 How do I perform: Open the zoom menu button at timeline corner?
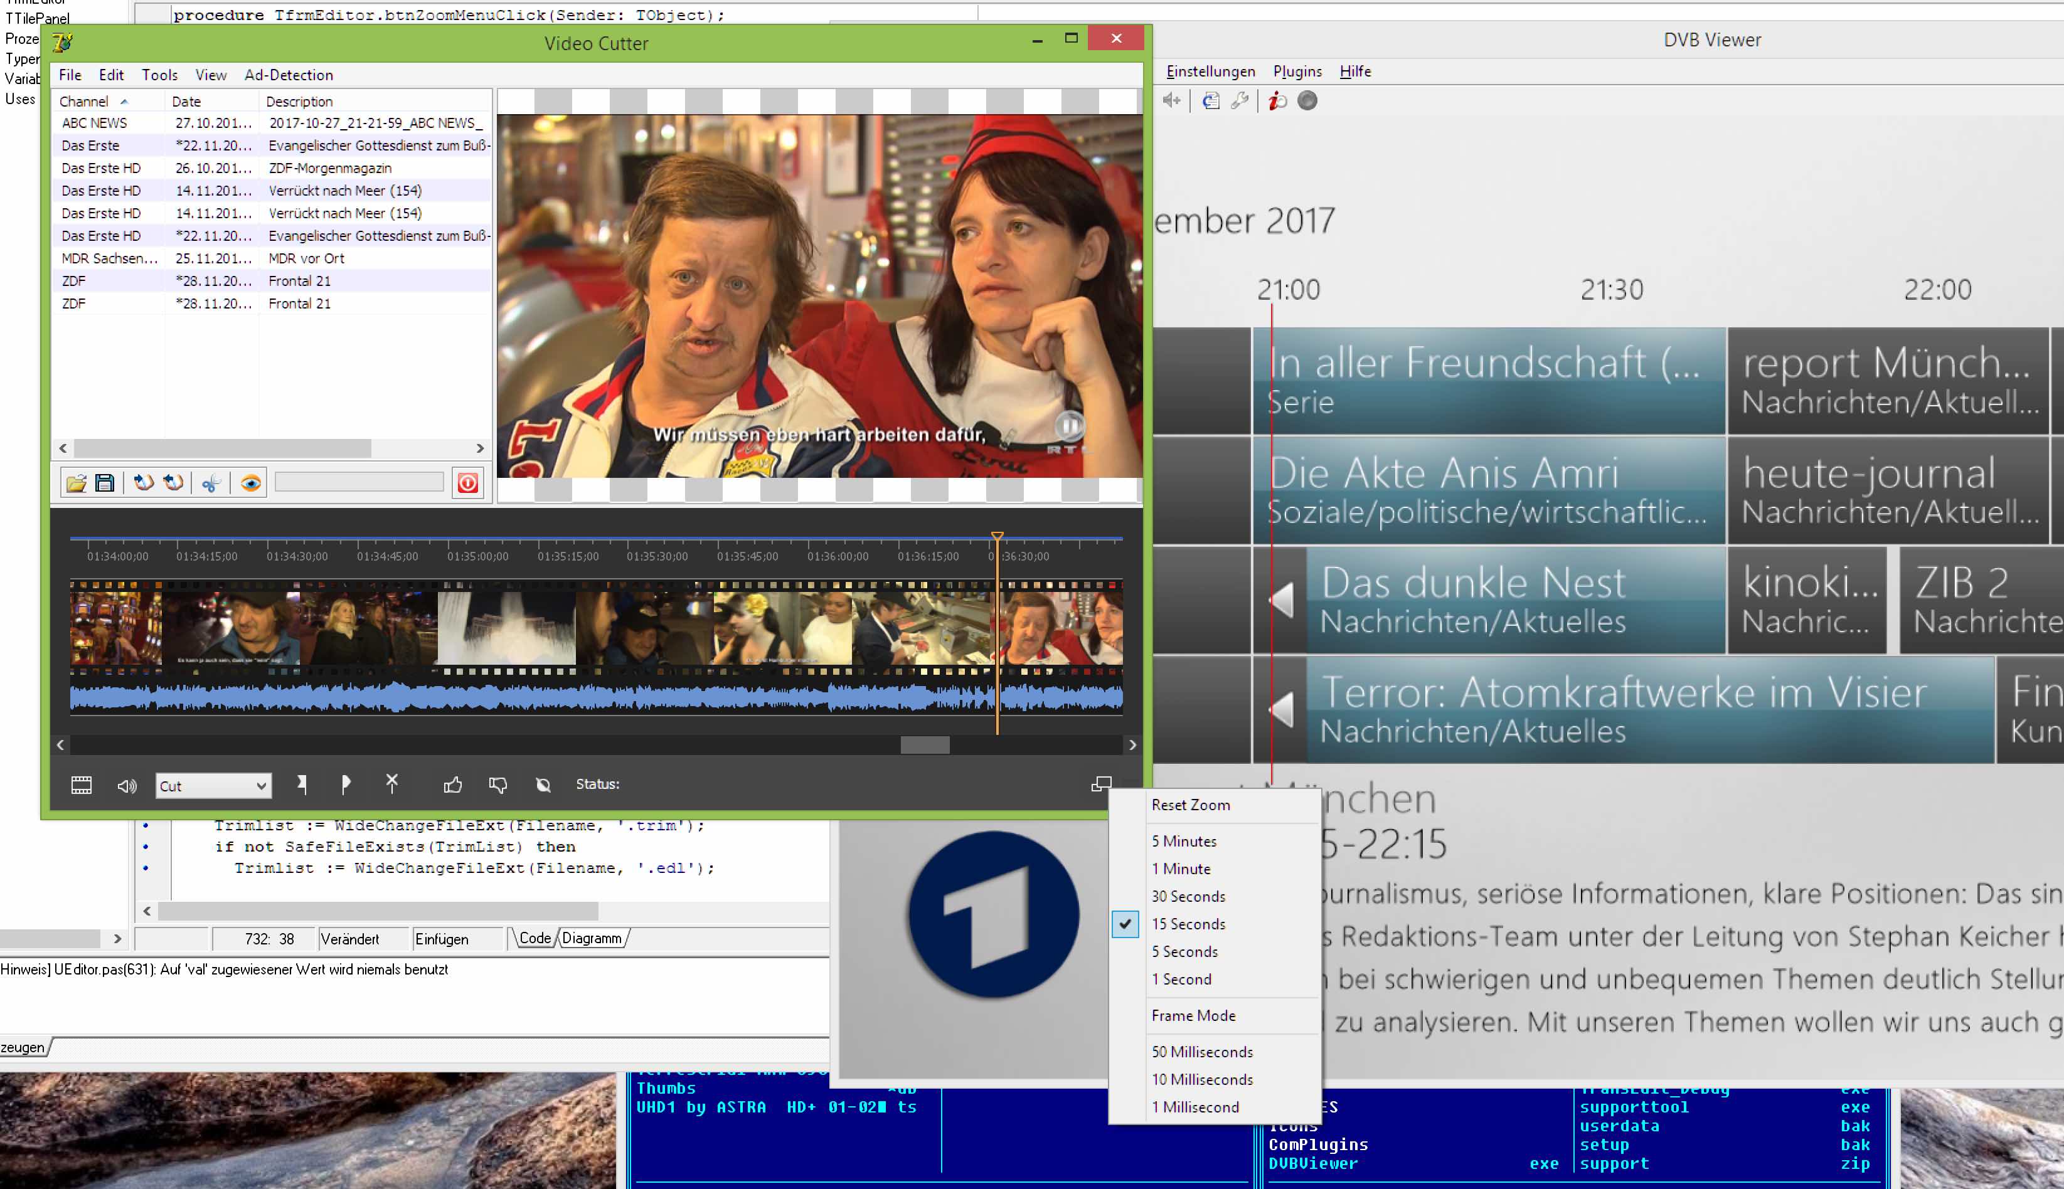click(1100, 784)
